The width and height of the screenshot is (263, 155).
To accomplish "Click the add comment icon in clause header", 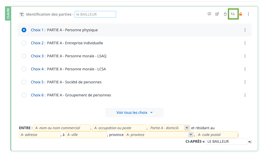I will coord(209,14).
